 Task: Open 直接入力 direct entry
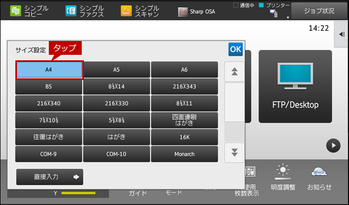coord(49,177)
